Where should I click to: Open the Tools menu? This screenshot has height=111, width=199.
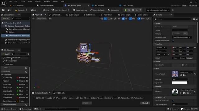point(55,2)
